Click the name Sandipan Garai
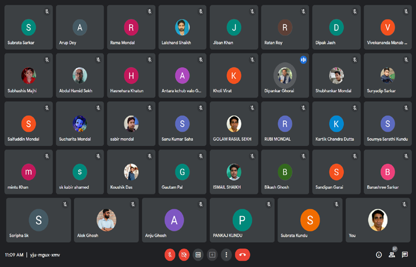Image resolution: width=416 pixels, height=267 pixels. tap(329, 187)
